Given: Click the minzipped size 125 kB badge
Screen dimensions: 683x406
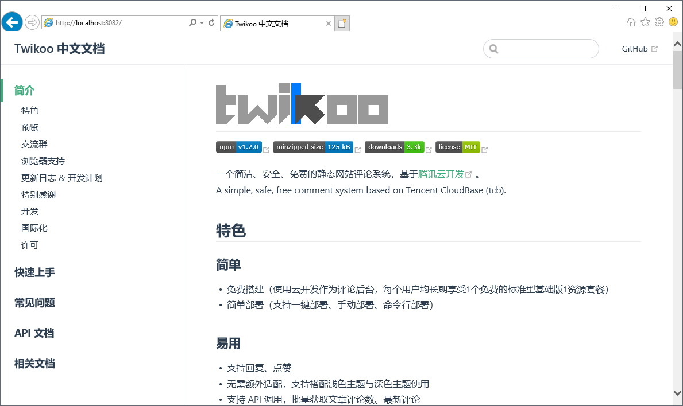Looking at the screenshot, I should [312, 147].
